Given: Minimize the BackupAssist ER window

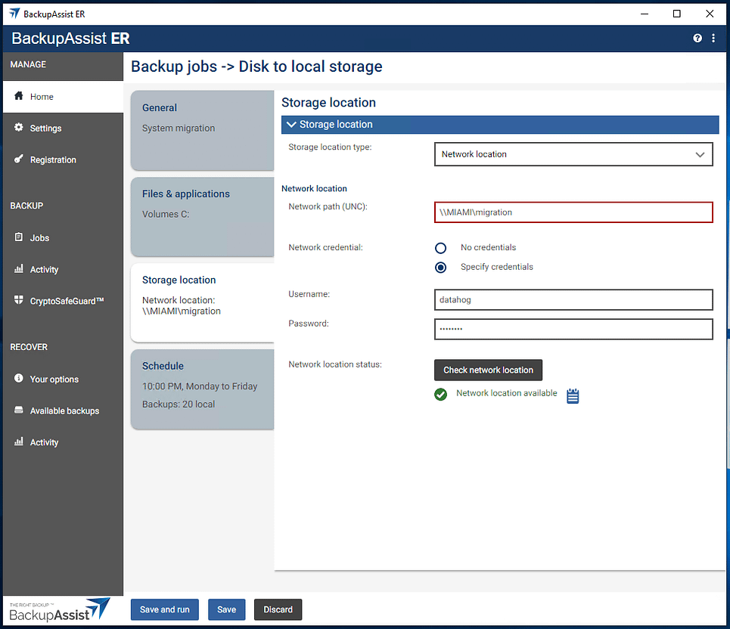Looking at the screenshot, I should pyautogui.click(x=645, y=14).
